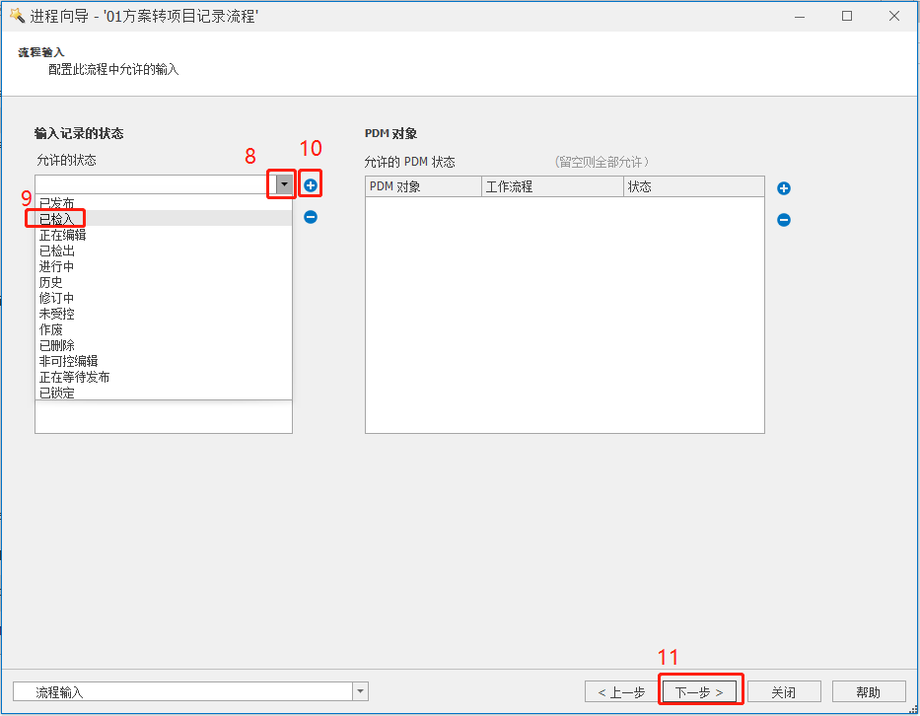Maximize the wizard window
The height and width of the screenshot is (716, 920).
point(846,16)
